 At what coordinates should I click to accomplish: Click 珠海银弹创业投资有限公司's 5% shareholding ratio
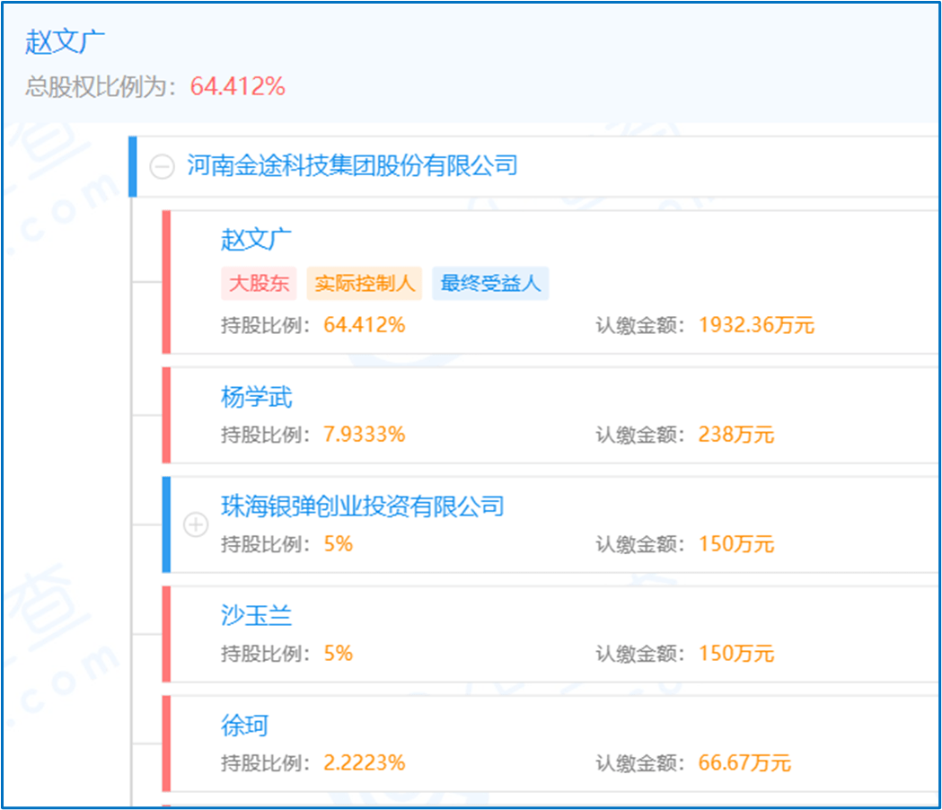339,545
